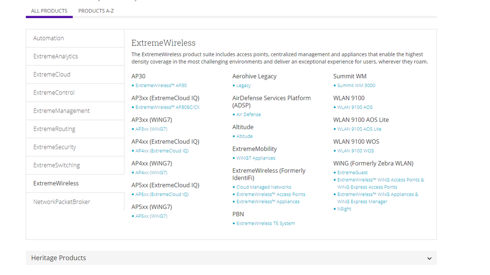Follow the Summit WM 3000 link

click(356, 86)
